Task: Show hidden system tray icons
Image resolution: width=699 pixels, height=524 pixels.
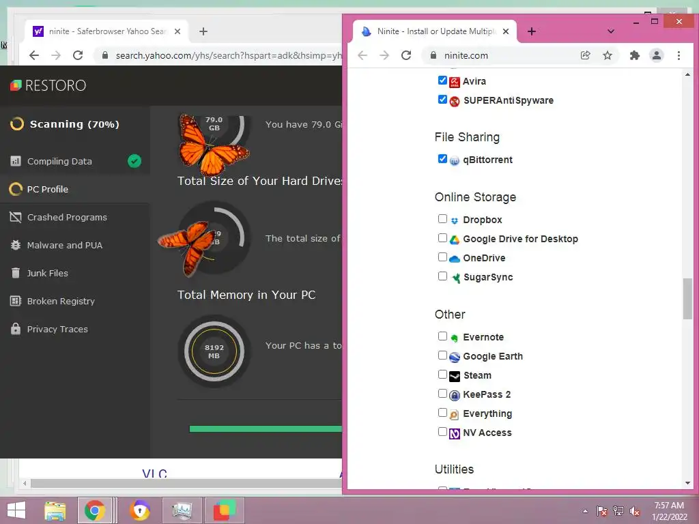Action: [x=585, y=511]
